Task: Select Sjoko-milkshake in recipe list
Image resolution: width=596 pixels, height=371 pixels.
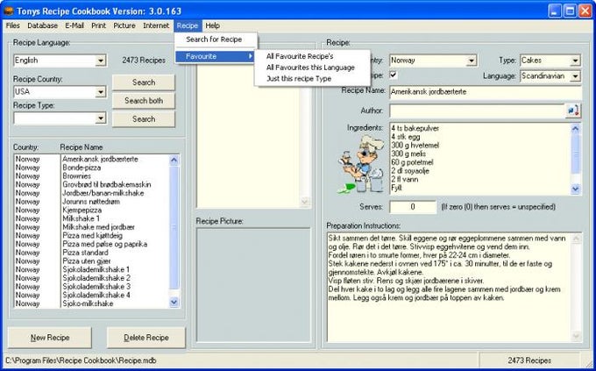Action: 88,303
